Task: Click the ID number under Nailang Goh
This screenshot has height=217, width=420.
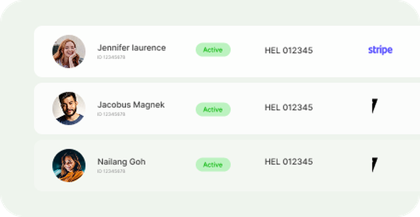Action: point(111,171)
